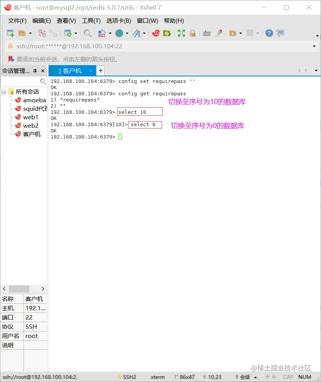Open the tab list dropdown arrow
321x382 pixels.
tap(316, 71)
